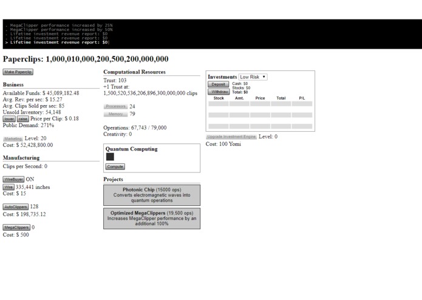This screenshot has height=300, width=422.
Task: Click the Manufacturing heading
Action: point(21,158)
